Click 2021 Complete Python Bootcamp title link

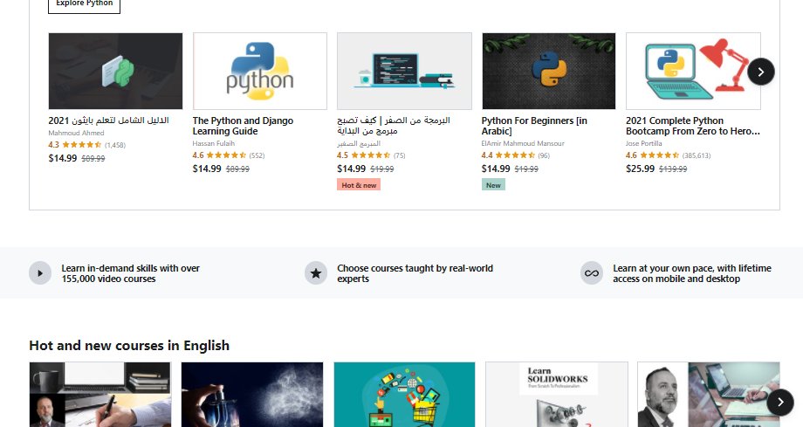(693, 126)
